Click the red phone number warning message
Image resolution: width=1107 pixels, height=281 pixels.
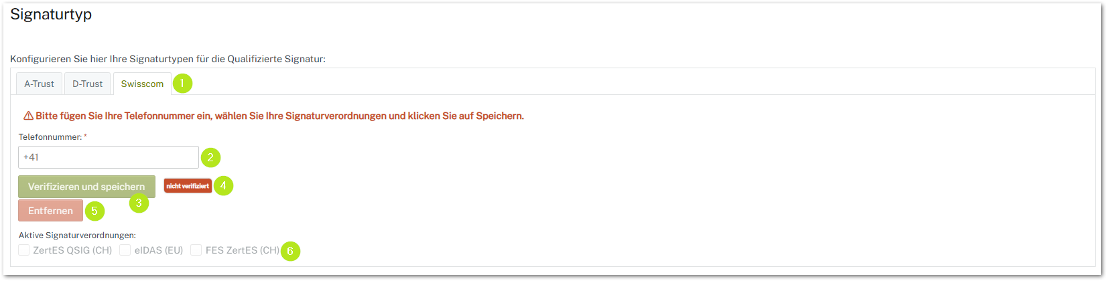[279, 116]
